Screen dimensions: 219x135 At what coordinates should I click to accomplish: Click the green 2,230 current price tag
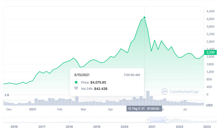pyautogui.click(x=210, y=52)
